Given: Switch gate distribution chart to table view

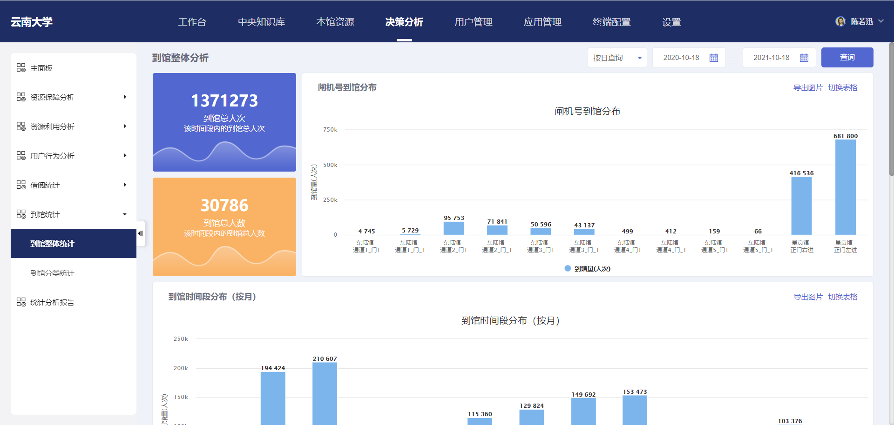Looking at the screenshot, I should [842, 88].
